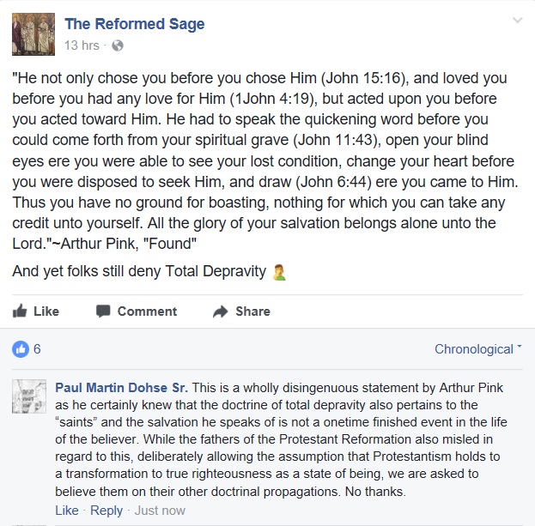Click the speech bubble Comment icon
The width and height of the screenshot is (535, 526).
tap(103, 311)
